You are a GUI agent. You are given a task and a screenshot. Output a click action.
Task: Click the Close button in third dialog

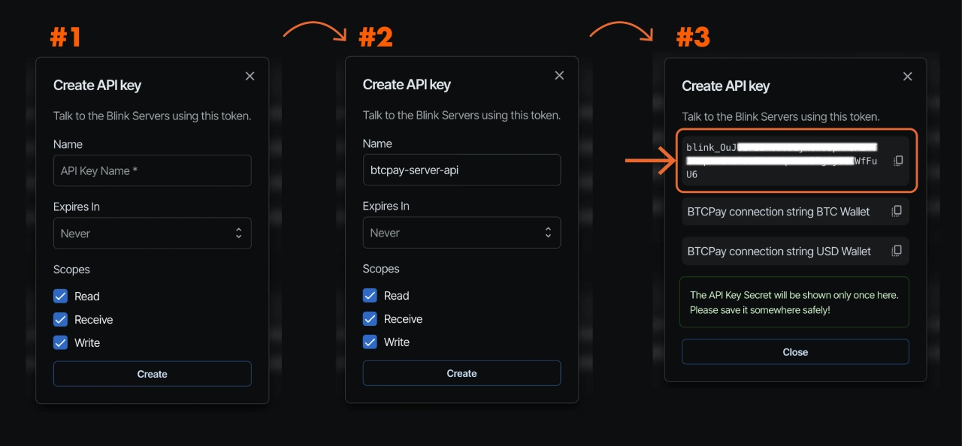pyautogui.click(x=795, y=352)
